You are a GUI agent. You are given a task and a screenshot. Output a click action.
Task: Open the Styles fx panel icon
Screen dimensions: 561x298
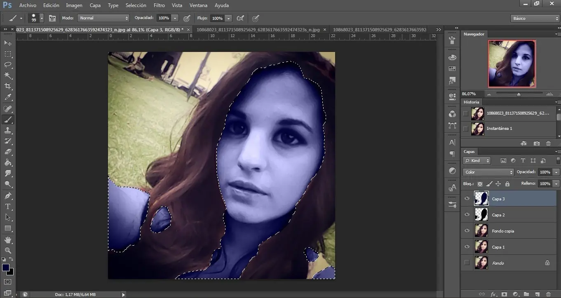(452, 80)
